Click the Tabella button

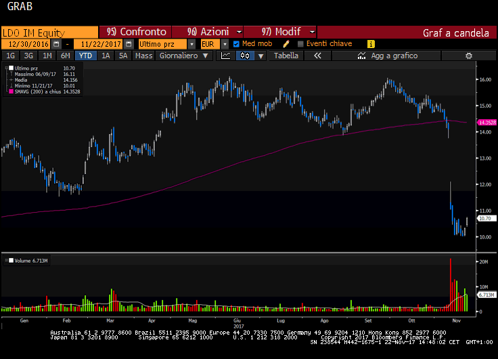(x=286, y=56)
